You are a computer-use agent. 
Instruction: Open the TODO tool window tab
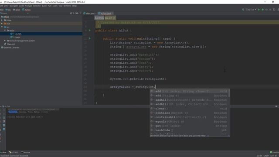14,152
